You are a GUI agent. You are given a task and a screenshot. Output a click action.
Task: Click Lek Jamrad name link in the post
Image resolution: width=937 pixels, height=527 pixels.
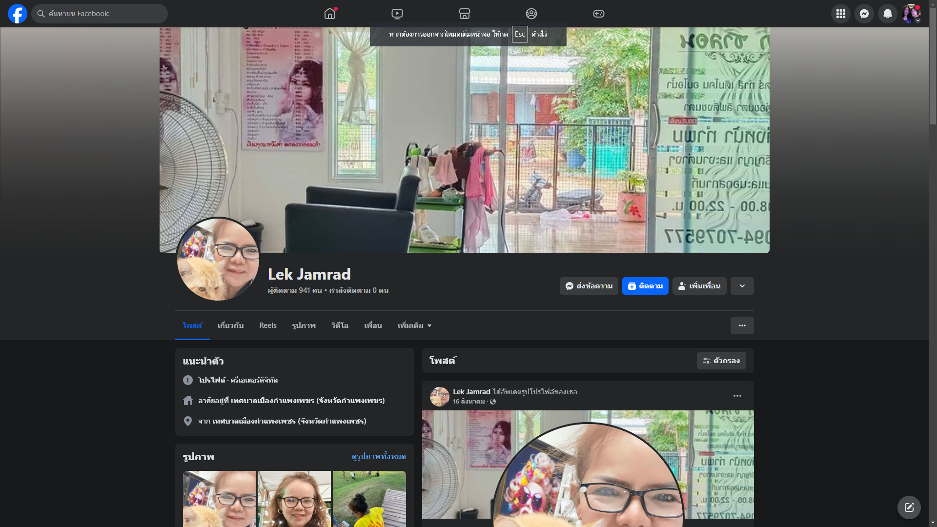[x=471, y=392]
